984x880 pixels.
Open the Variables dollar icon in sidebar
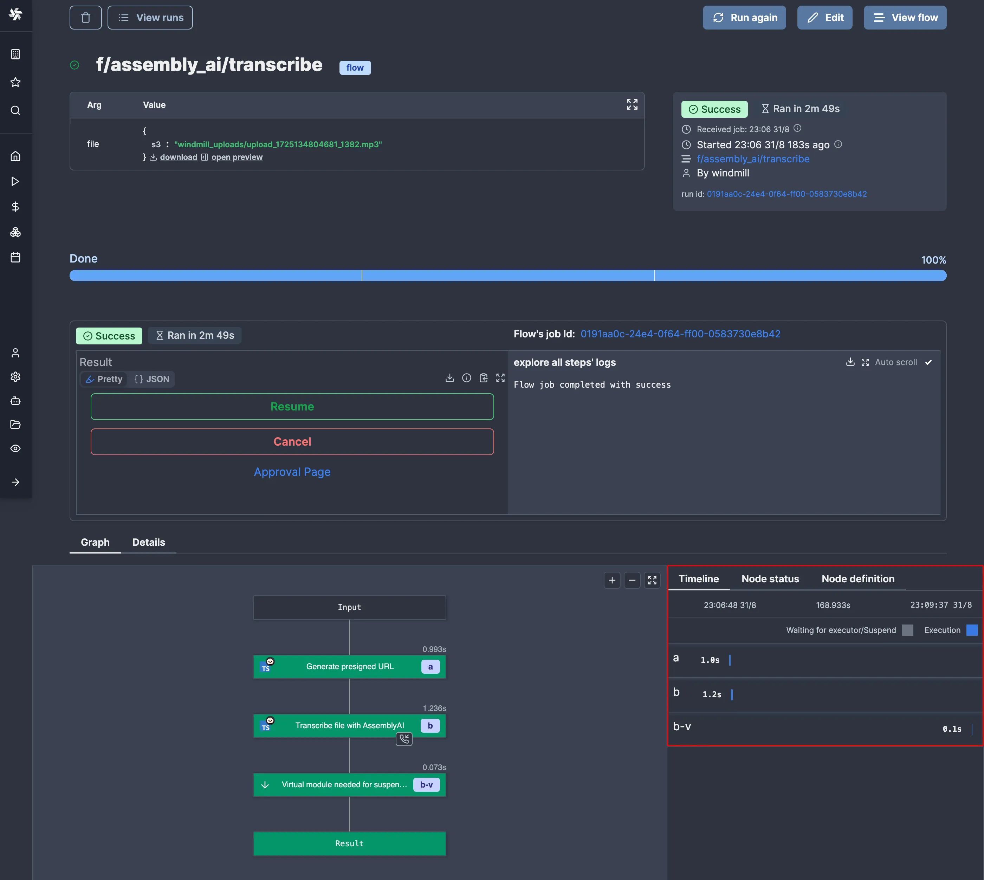tap(15, 207)
